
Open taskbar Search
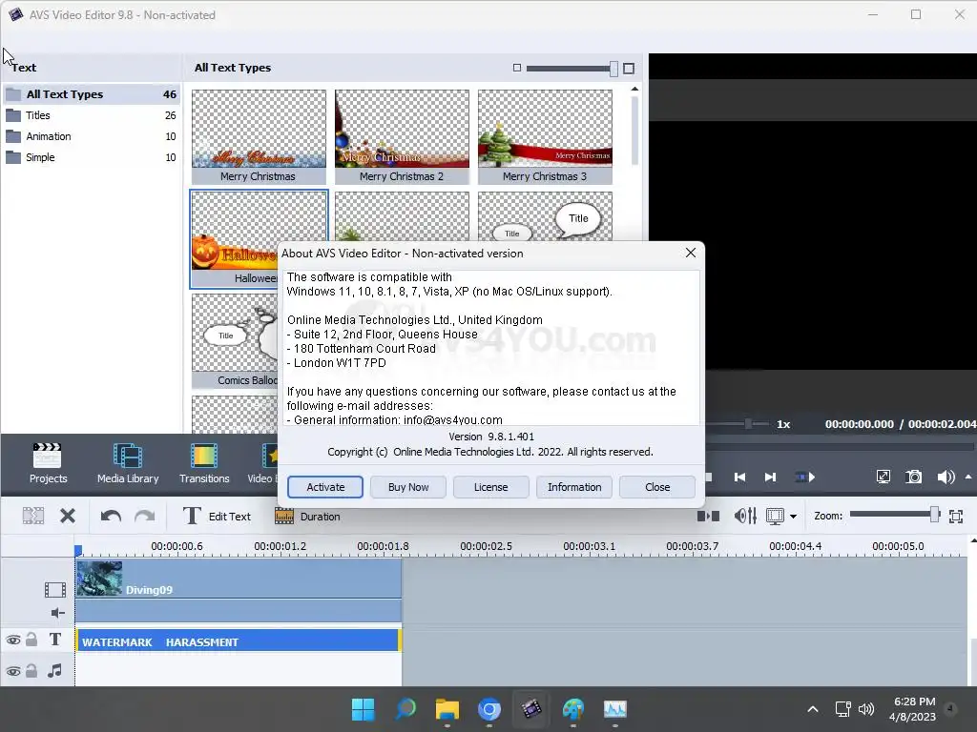pyautogui.click(x=405, y=709)
